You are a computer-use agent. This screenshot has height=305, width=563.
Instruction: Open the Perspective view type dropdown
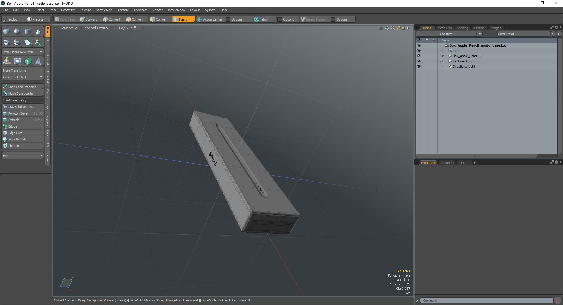tap(69, 28)
